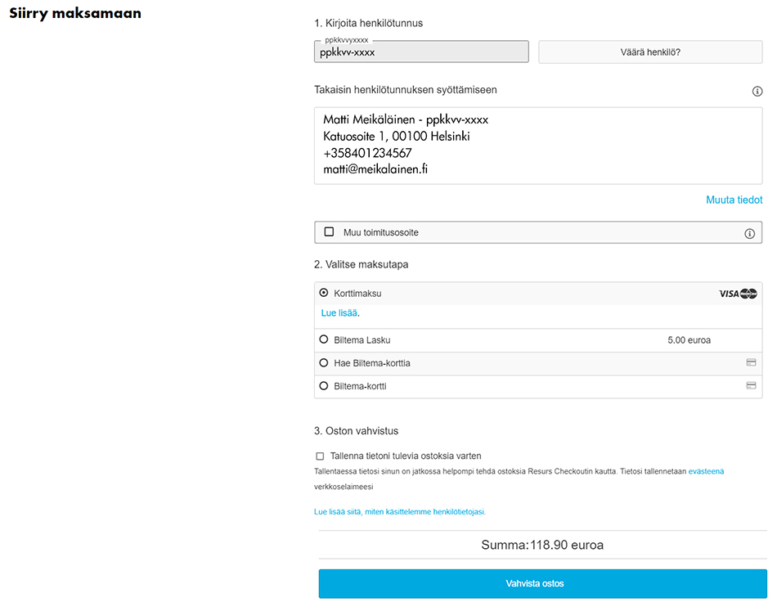Image resolution: width=777 pixels, height=602 pixels.
Task: Click the Summa 118.90 euroa total
Action: (542, 545)
